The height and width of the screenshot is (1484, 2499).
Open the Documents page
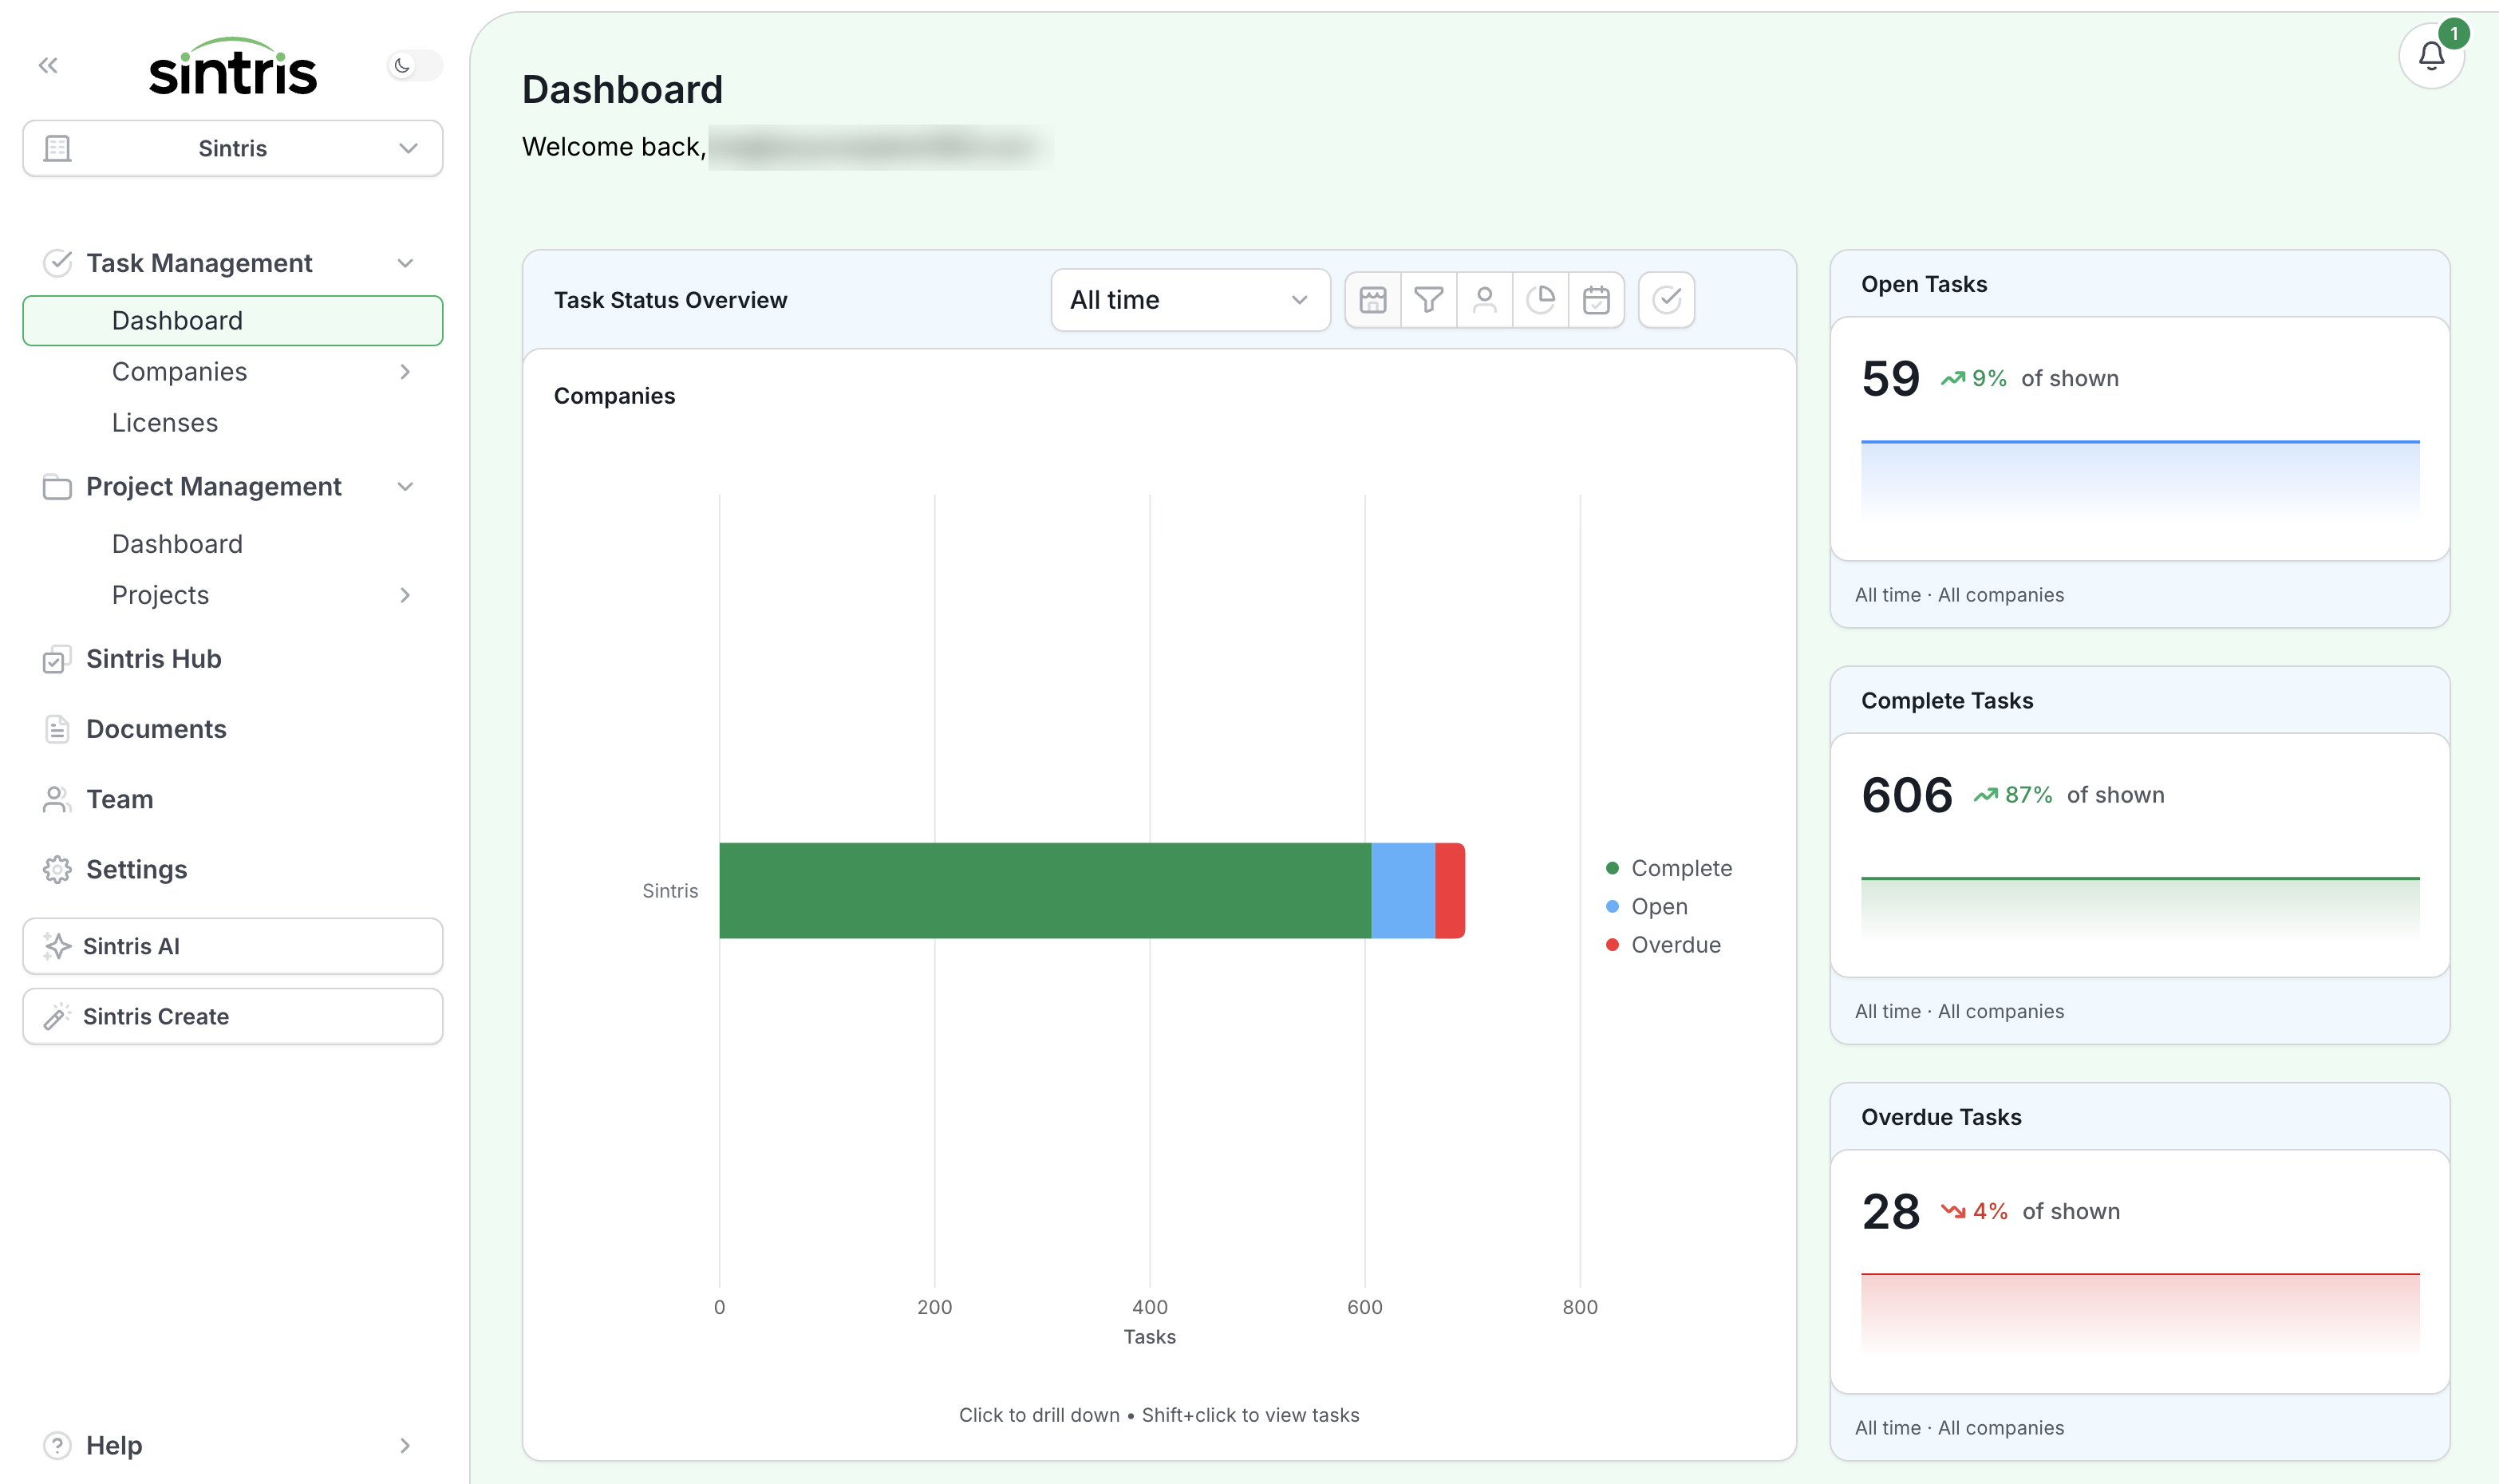pos(156,729)
